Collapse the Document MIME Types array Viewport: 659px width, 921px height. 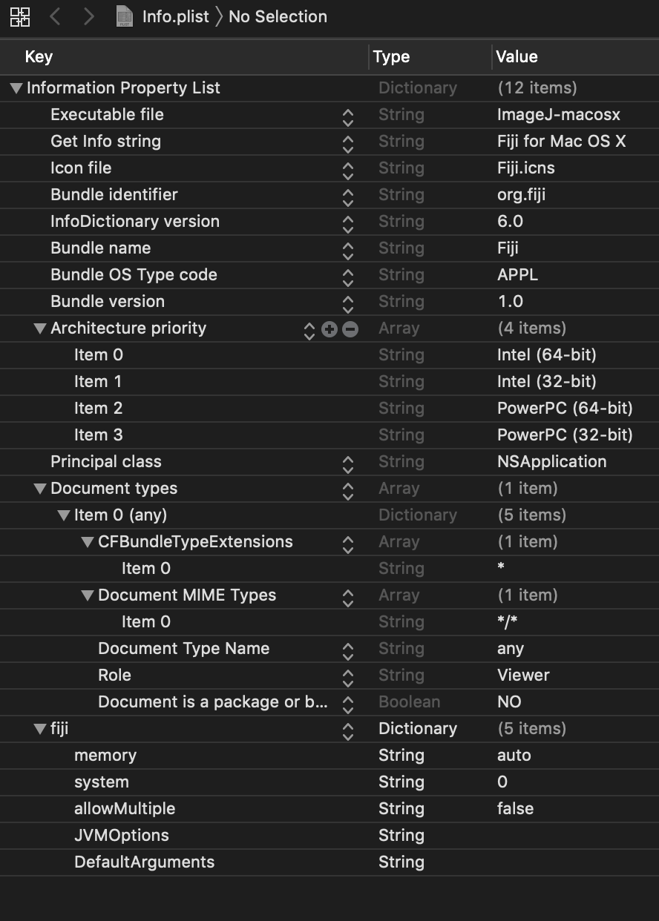pyautogui.click(x=88, y=595)
